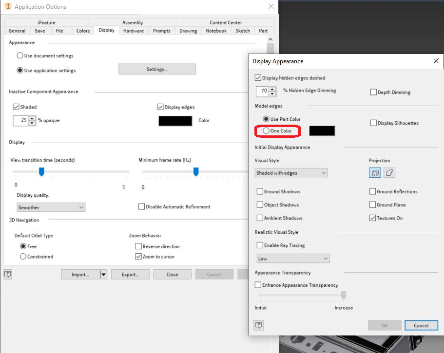This screenshot has height=353, width=444.
Task: Choose Use document settings option
Action: (20, 56)
